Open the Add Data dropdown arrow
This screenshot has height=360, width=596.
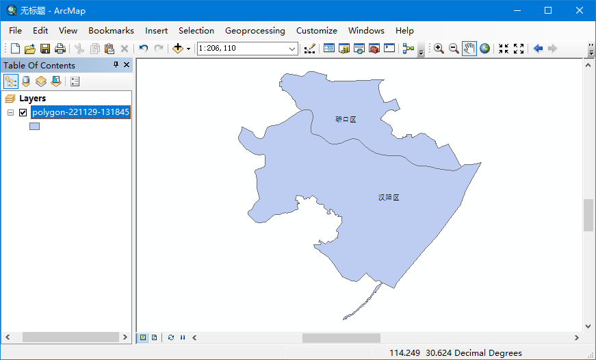(x=188, y=49)
